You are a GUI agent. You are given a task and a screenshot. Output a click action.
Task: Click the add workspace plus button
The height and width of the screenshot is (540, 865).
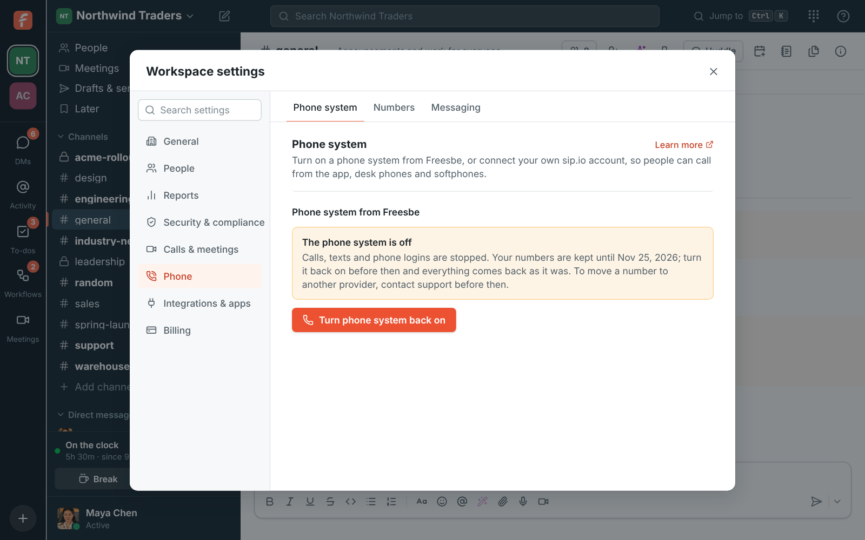click(23, 518)
